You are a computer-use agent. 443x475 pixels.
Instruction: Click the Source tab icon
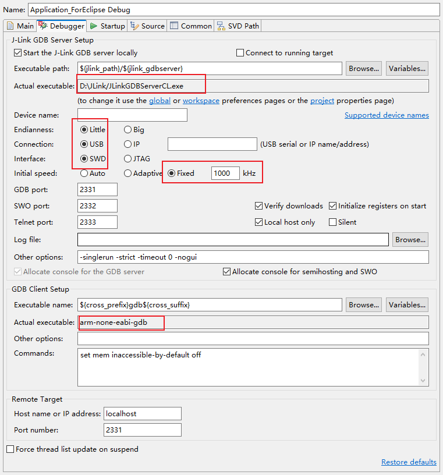134,26
